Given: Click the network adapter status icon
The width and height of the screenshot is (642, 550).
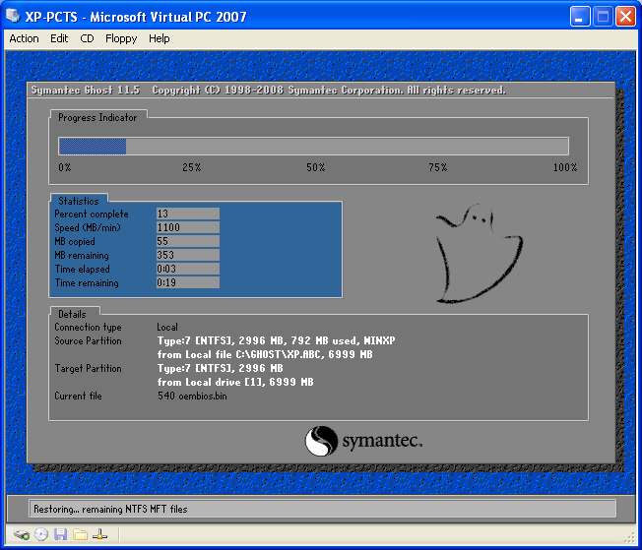Looking at the screenshot, I should [99, 534].
